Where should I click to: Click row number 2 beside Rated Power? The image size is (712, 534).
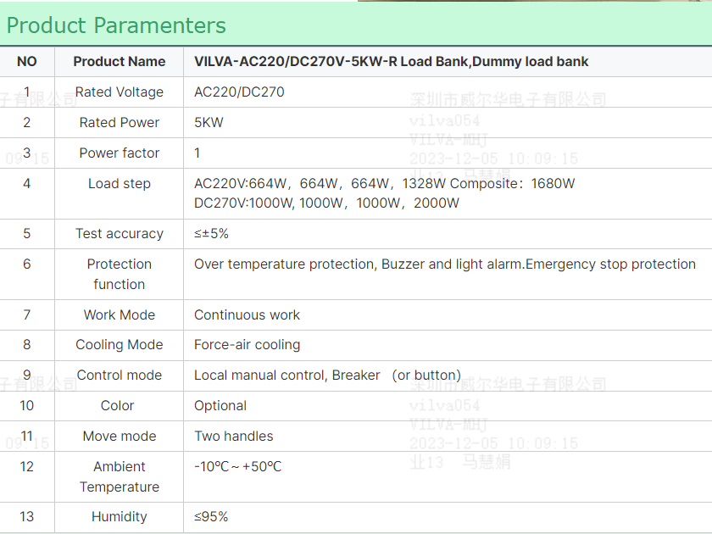27,122
